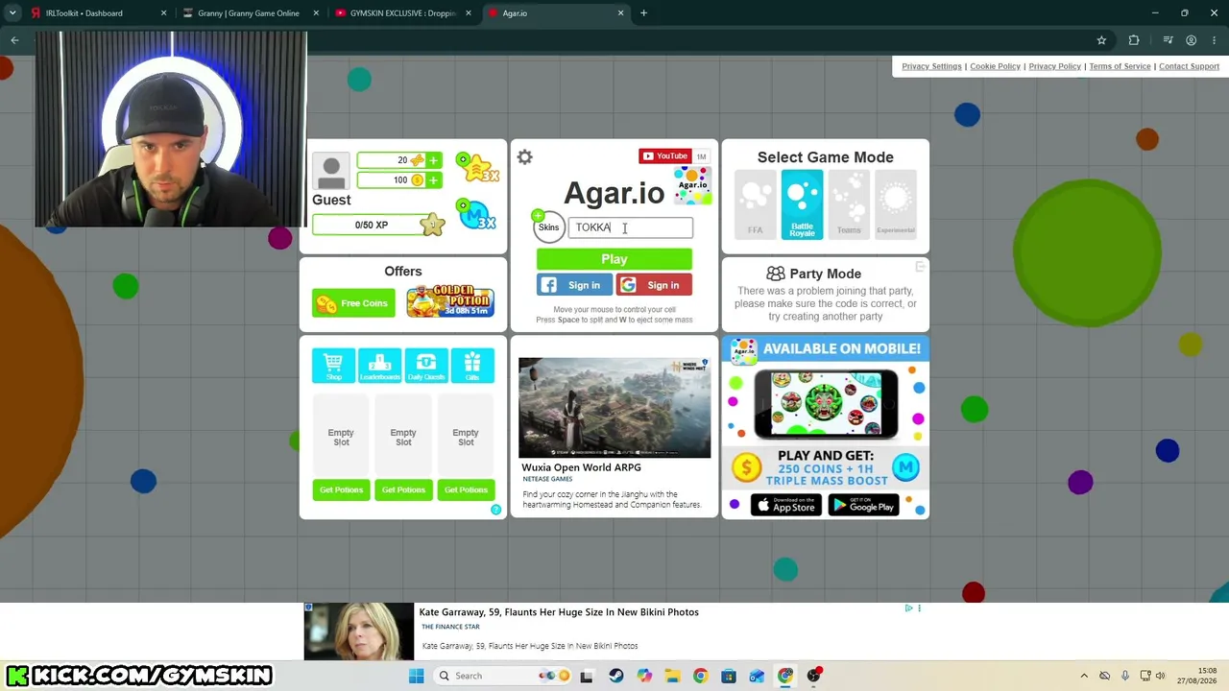
Task: Select the Experimental game mode
Action: pos(896,204)
